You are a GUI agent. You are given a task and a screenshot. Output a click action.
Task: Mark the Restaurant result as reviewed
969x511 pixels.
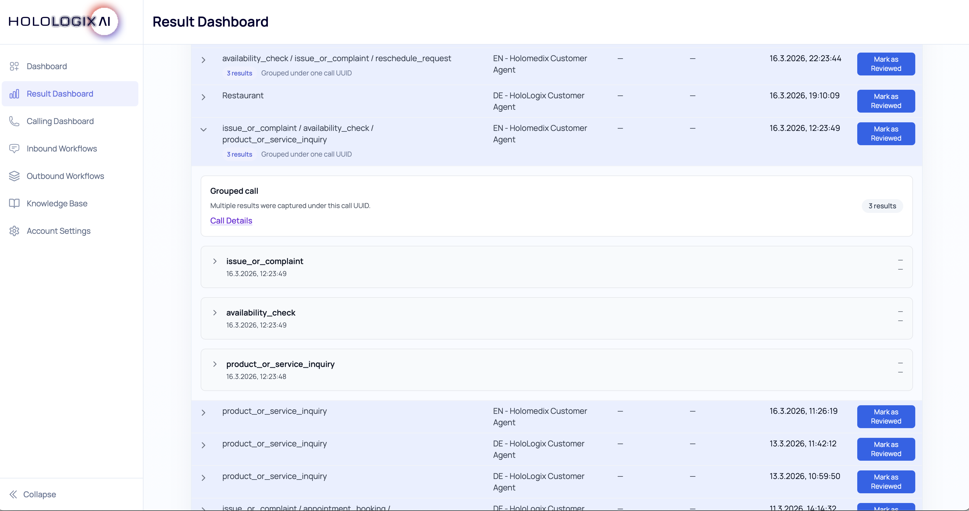click(x=886, y=101)
